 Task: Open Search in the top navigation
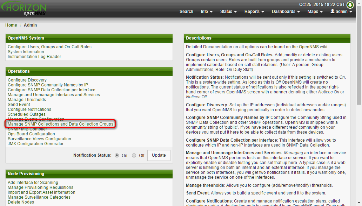coord(186,12)
